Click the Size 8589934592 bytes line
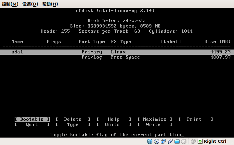The width and height of the screenshot is (234, 145). [x=115, y=26]
